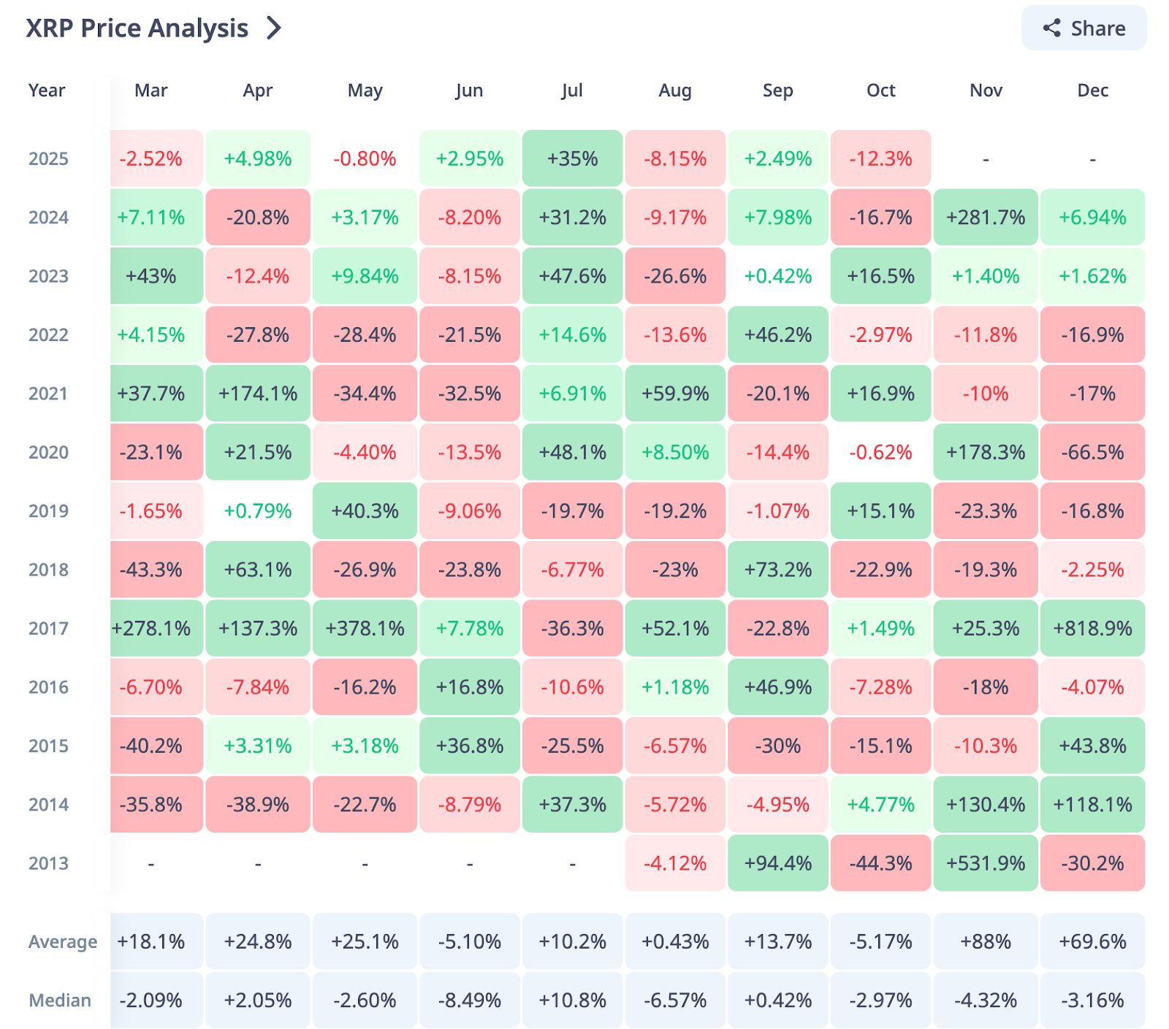Click the Year column header
Screen dimensions: 1169x1029
47,91
